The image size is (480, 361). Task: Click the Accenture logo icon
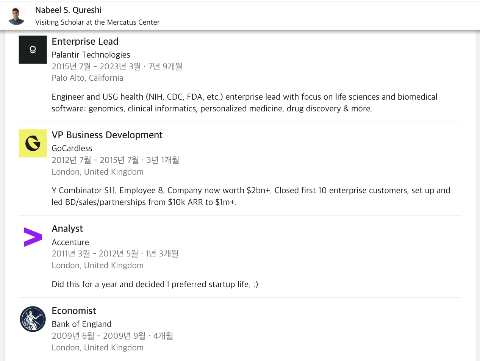tap(33, 237)
